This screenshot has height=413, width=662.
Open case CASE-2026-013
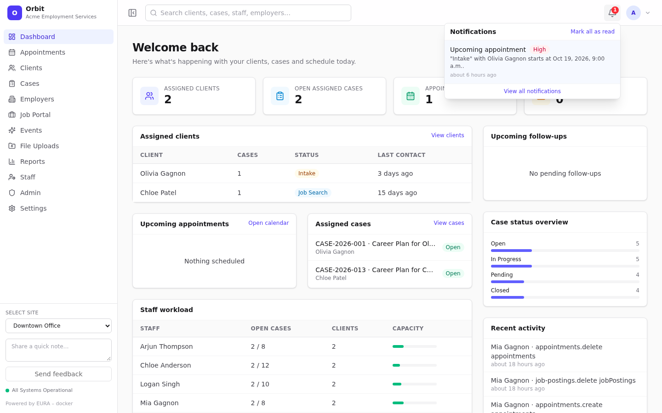coord(390,273)
